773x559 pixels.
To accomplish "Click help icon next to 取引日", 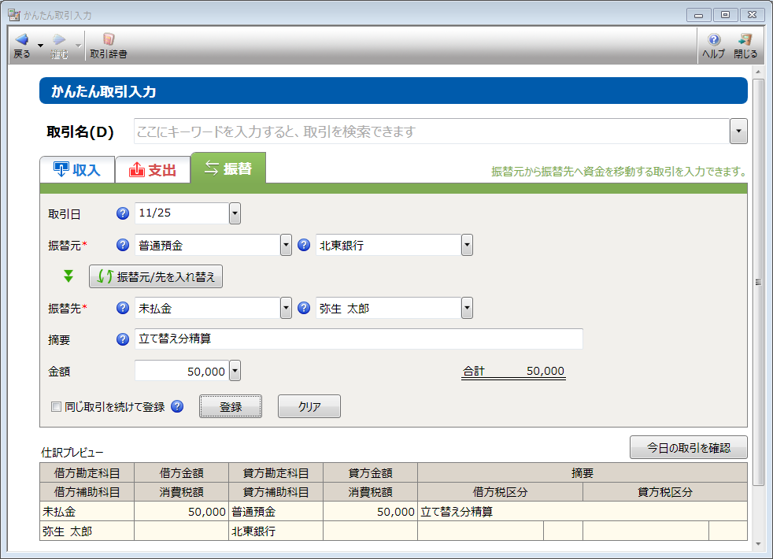I will [122, 213].
